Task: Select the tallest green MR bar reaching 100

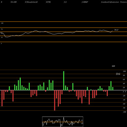Action: tap(64, 81)
